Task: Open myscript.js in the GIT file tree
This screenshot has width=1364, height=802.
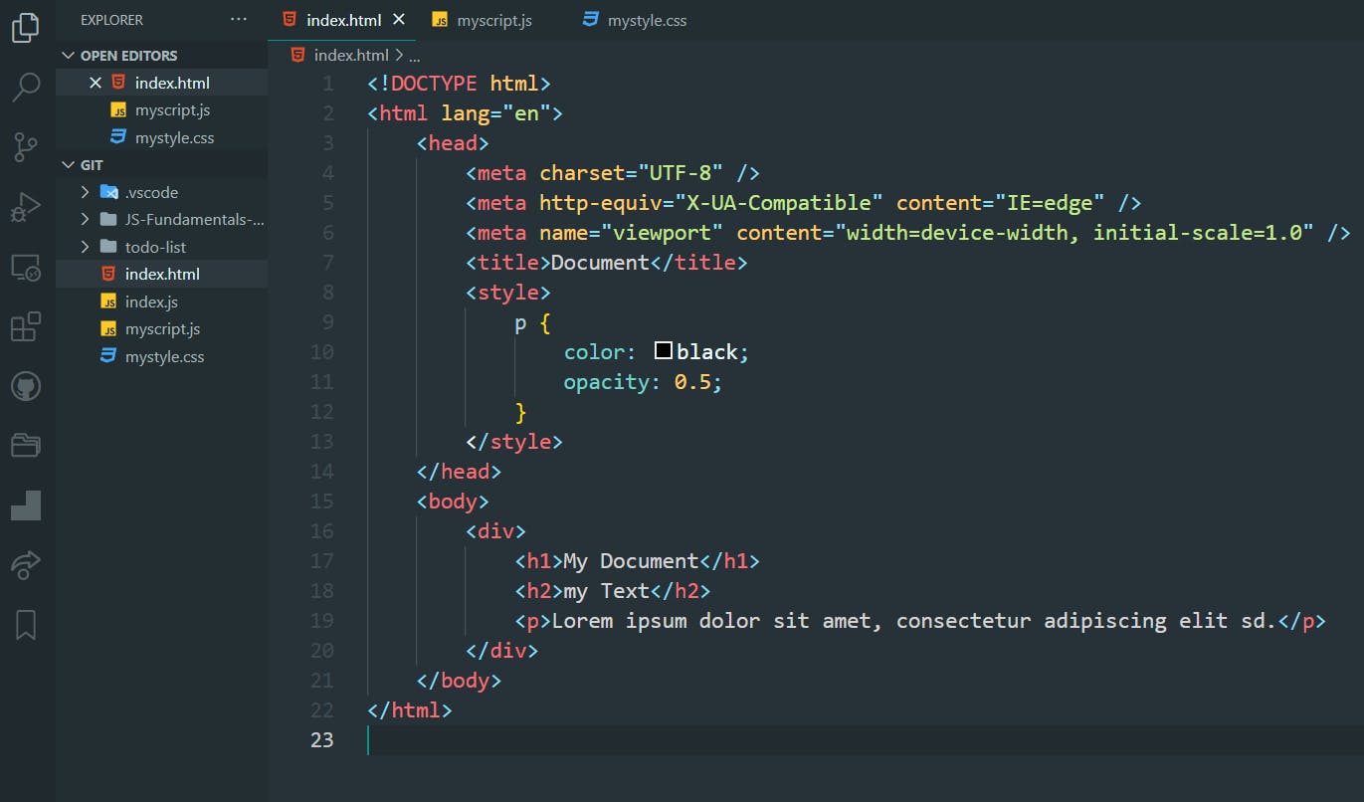Action: tap(162, 329)
